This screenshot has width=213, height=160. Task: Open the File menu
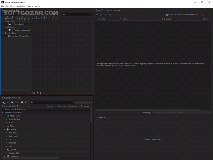[3, 6]
